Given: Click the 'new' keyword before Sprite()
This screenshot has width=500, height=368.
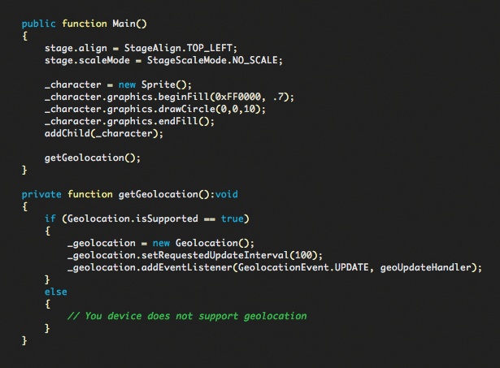Looking at the screenshot, I should pos(127,84).
